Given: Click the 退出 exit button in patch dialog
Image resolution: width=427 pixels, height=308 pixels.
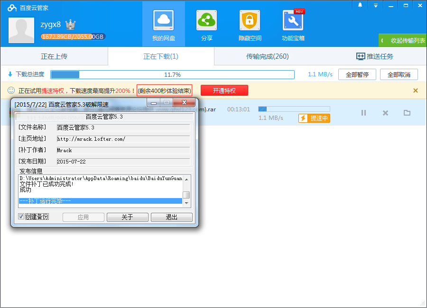Looking at the screenshot, I should point(172,217).
